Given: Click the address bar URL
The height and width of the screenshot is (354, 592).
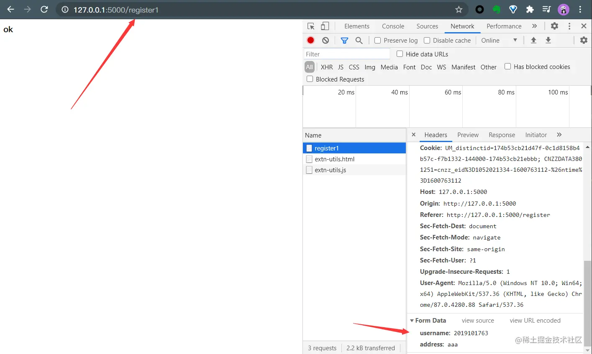Looking at the screenshot, I should pyautogui.click(x=116, y=10).
